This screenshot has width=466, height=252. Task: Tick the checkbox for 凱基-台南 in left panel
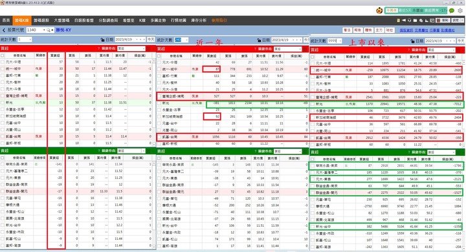point(3,136)
